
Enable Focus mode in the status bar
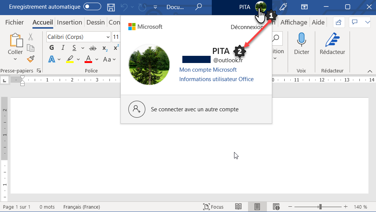[x=213, y=207]
